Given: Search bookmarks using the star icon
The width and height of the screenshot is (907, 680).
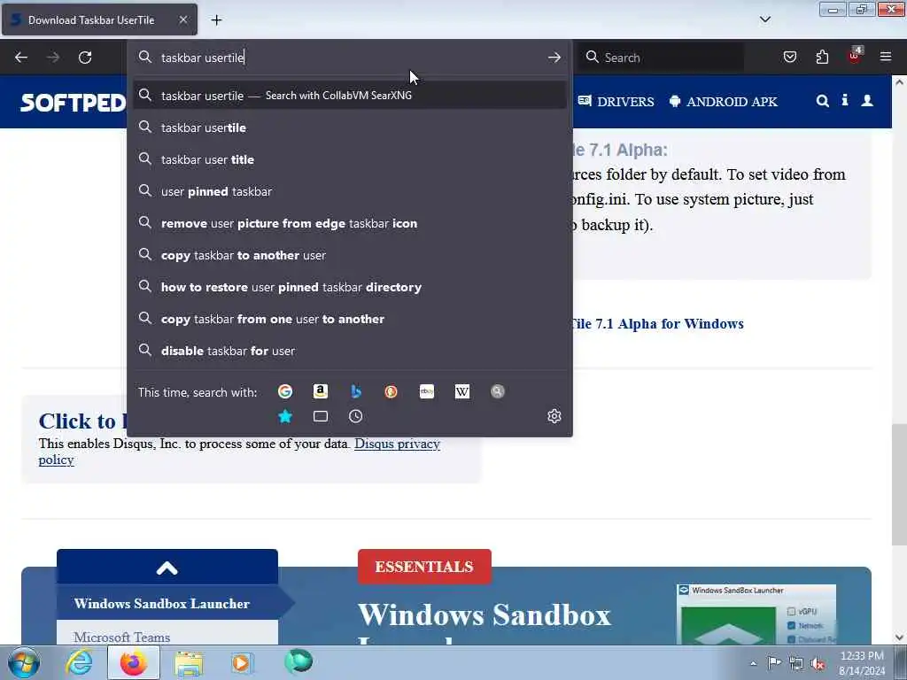Looking at the screenshot, I should [285, 416].
